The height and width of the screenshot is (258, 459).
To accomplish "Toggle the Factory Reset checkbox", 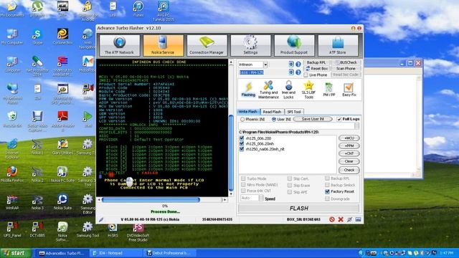I will (x=327, y=191).
